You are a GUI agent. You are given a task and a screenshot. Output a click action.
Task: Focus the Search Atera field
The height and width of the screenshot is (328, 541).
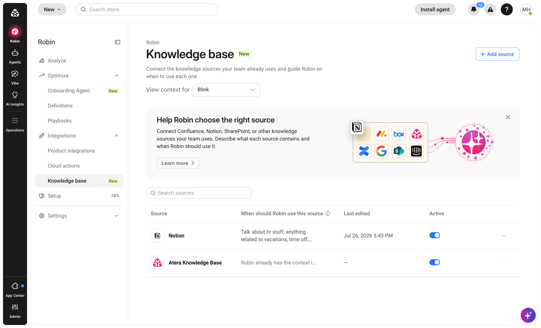click(147, 9)
